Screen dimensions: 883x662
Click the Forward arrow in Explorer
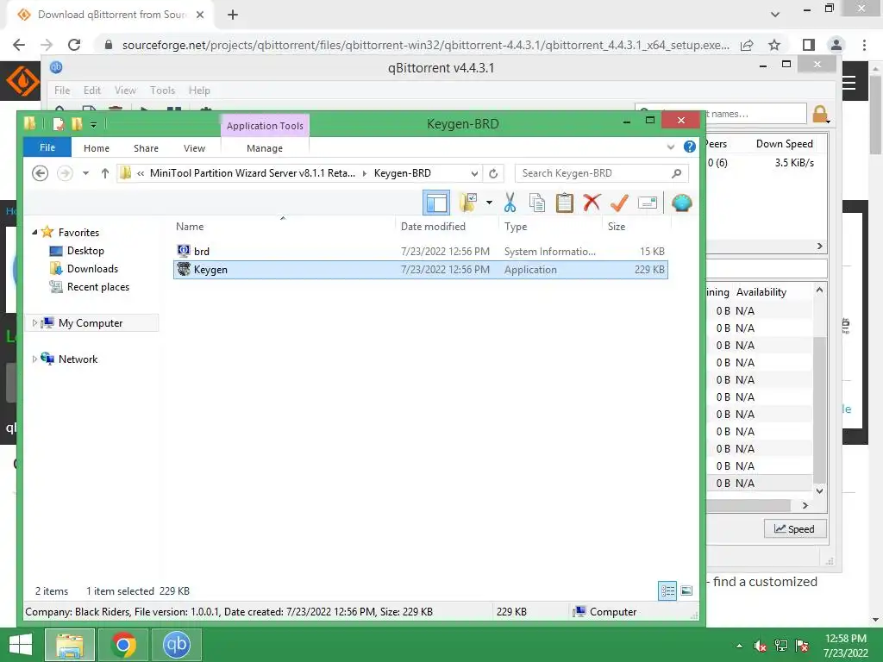tap(65, 173)
